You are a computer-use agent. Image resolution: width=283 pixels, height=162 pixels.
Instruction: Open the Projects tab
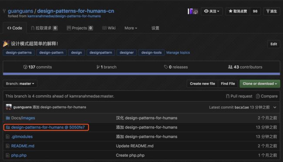tap(80, 28)
